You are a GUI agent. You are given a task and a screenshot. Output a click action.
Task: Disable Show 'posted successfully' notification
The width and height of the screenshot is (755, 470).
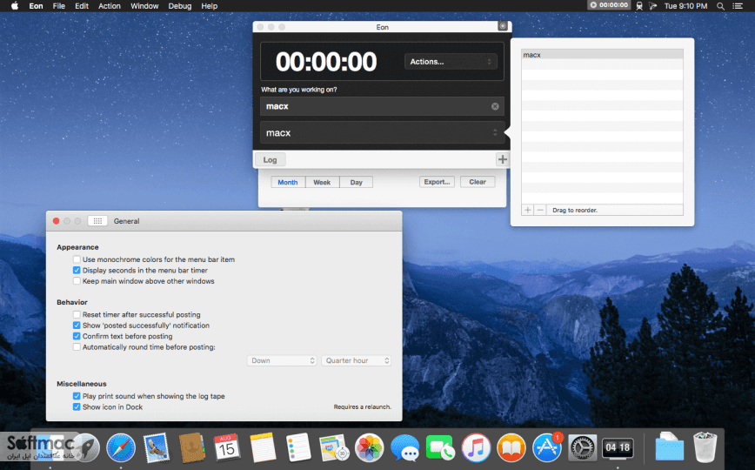77,326
